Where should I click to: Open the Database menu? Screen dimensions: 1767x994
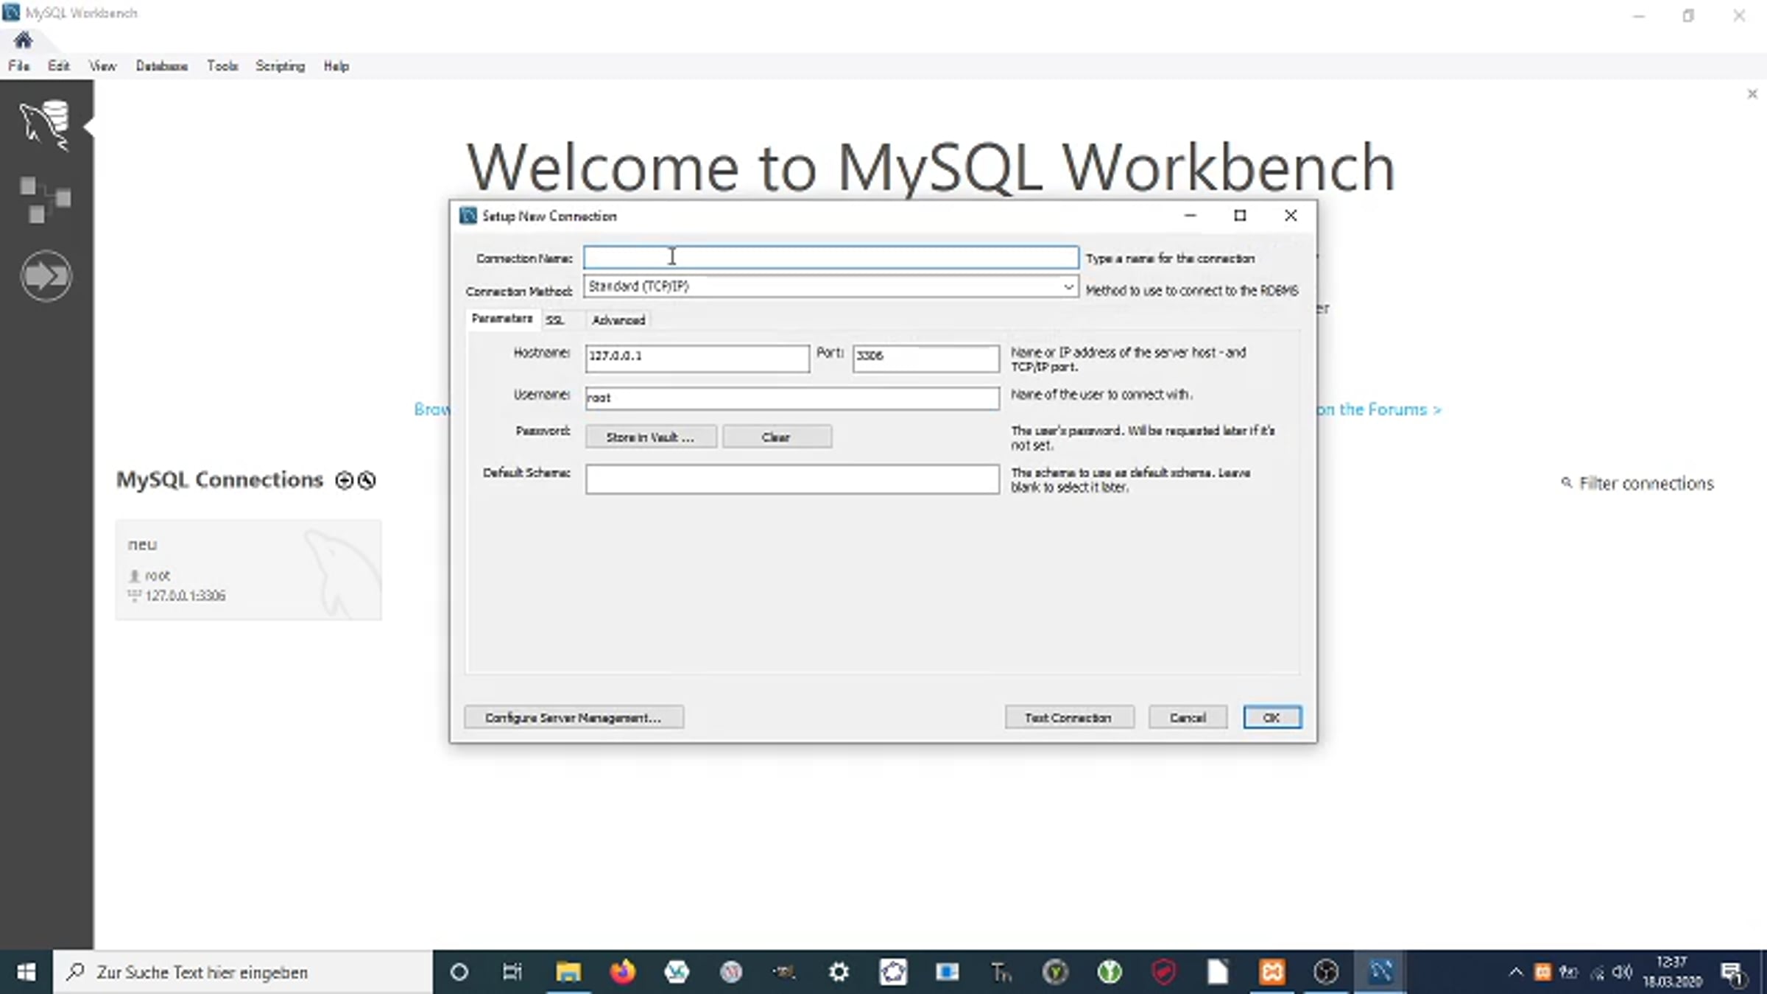tap(162, 66)
